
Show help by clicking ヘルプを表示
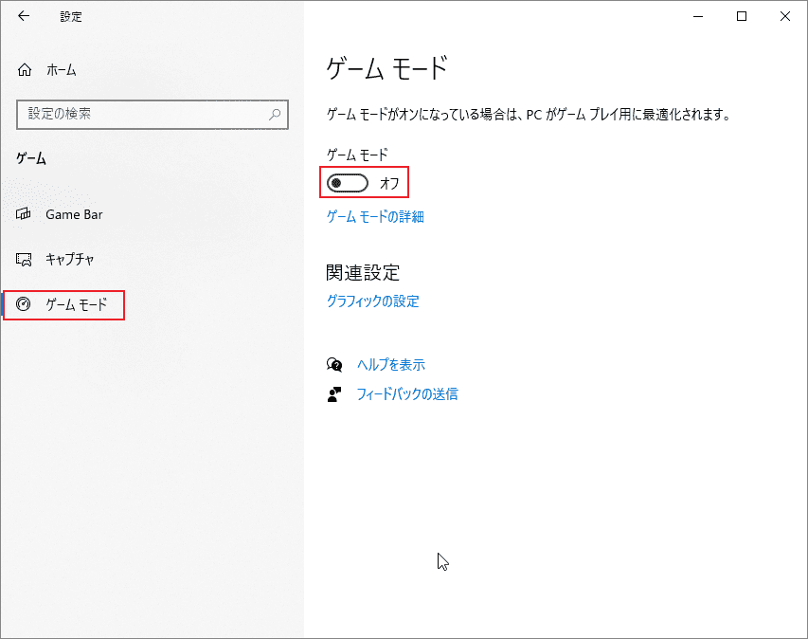tap(391, 364)
